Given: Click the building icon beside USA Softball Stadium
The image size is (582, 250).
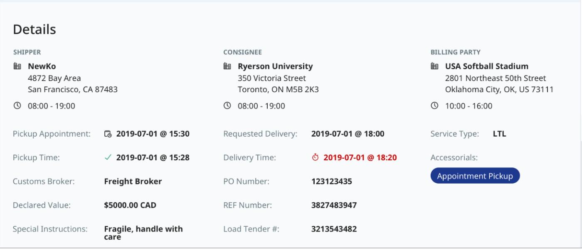Looking at the screenshot, I should click(434, 66).
